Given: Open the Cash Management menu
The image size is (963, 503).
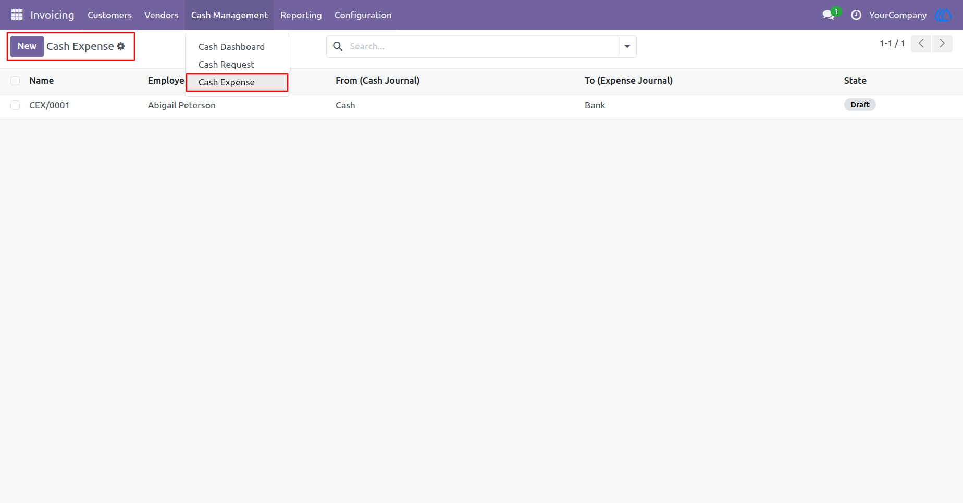Looking at the screenshot, I should 229,15.
